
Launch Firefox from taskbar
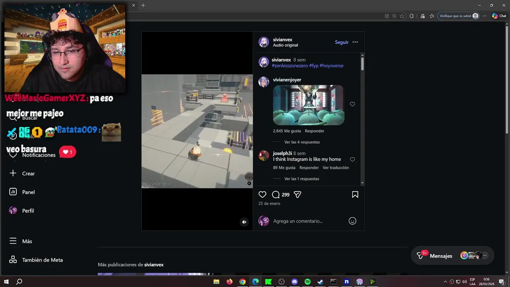click(x=229, y=282)
